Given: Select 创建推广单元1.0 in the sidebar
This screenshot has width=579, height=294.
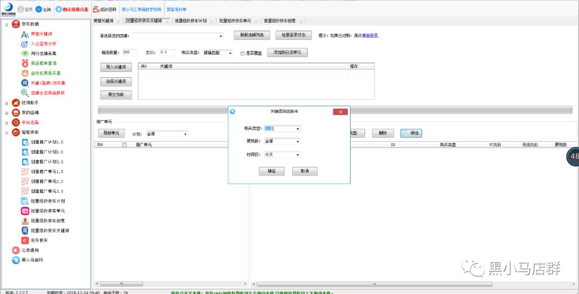Looking at the screenshot, I should [47, 172].
